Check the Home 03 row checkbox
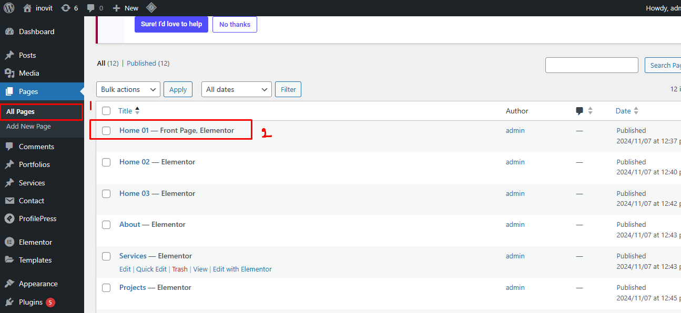 pyautogui.click(x=106, y=194)
